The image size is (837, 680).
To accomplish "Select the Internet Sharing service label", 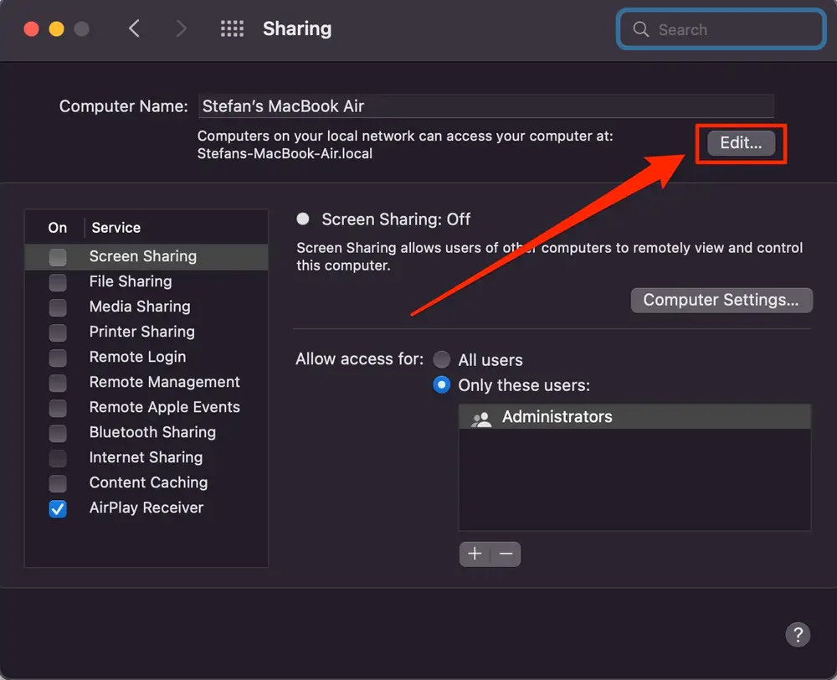I will [146, 457].
